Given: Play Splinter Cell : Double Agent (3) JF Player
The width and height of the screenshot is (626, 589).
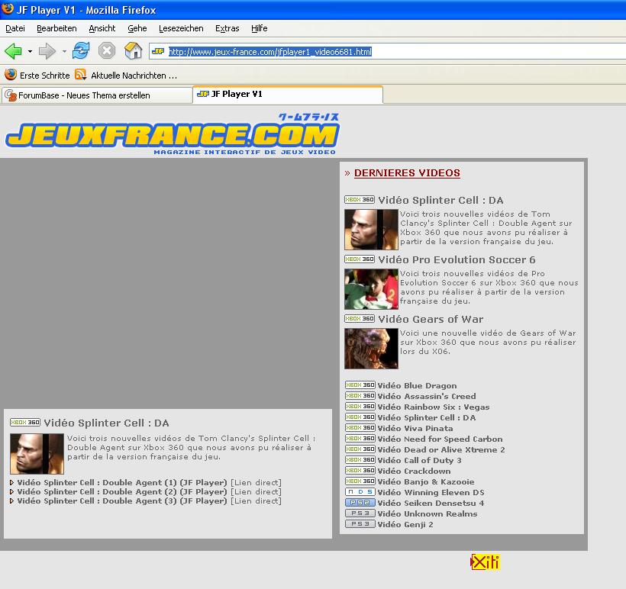Looking at the screenshot, I should pyautogui.click(x=122, y=500).
